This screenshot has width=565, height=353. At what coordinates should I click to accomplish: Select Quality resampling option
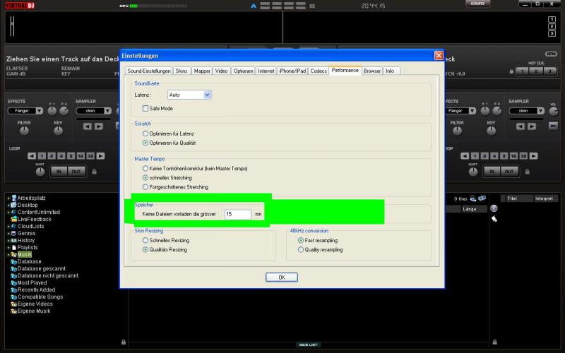(x=301, y=250)
